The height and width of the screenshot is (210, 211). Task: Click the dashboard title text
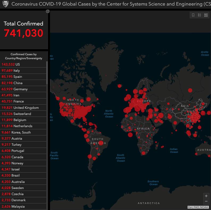click(111, 4)
